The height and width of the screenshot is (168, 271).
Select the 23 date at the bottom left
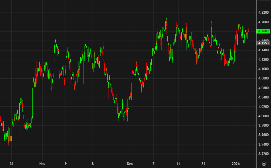click(11, 164)
